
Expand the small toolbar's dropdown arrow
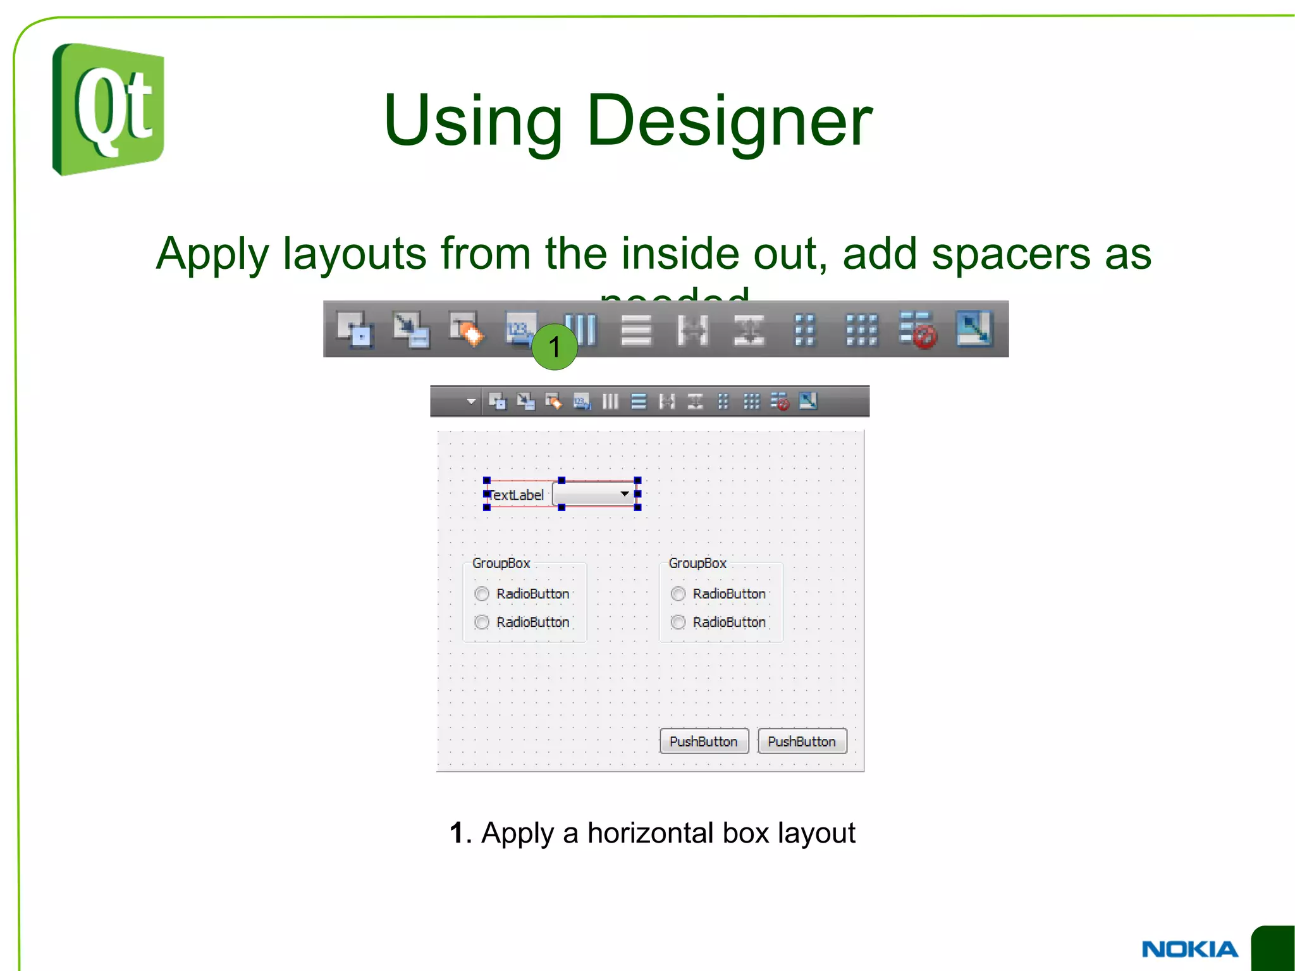point(471,402)
